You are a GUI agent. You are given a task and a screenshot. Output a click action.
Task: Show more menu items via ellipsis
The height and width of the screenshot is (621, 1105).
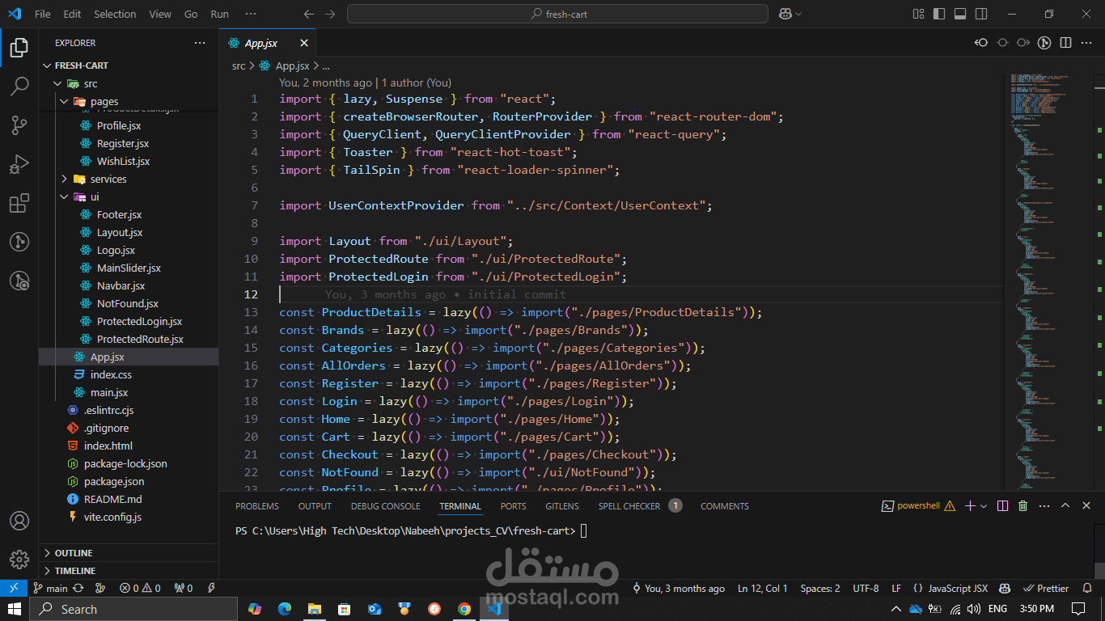(251, 14)
